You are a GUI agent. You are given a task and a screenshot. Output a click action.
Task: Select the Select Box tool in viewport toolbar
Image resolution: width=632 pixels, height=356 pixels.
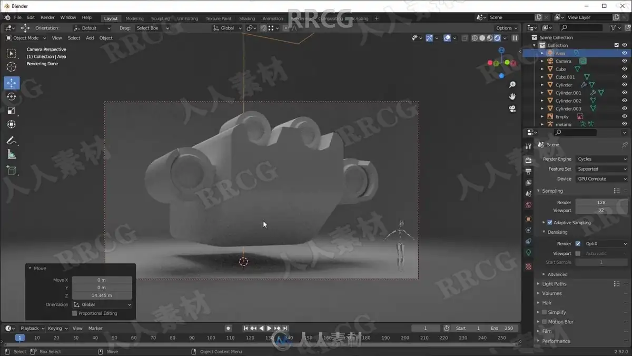(x=12, y=53)
